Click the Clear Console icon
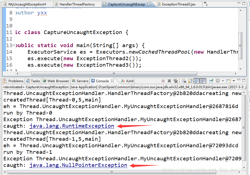 (184, 81)
